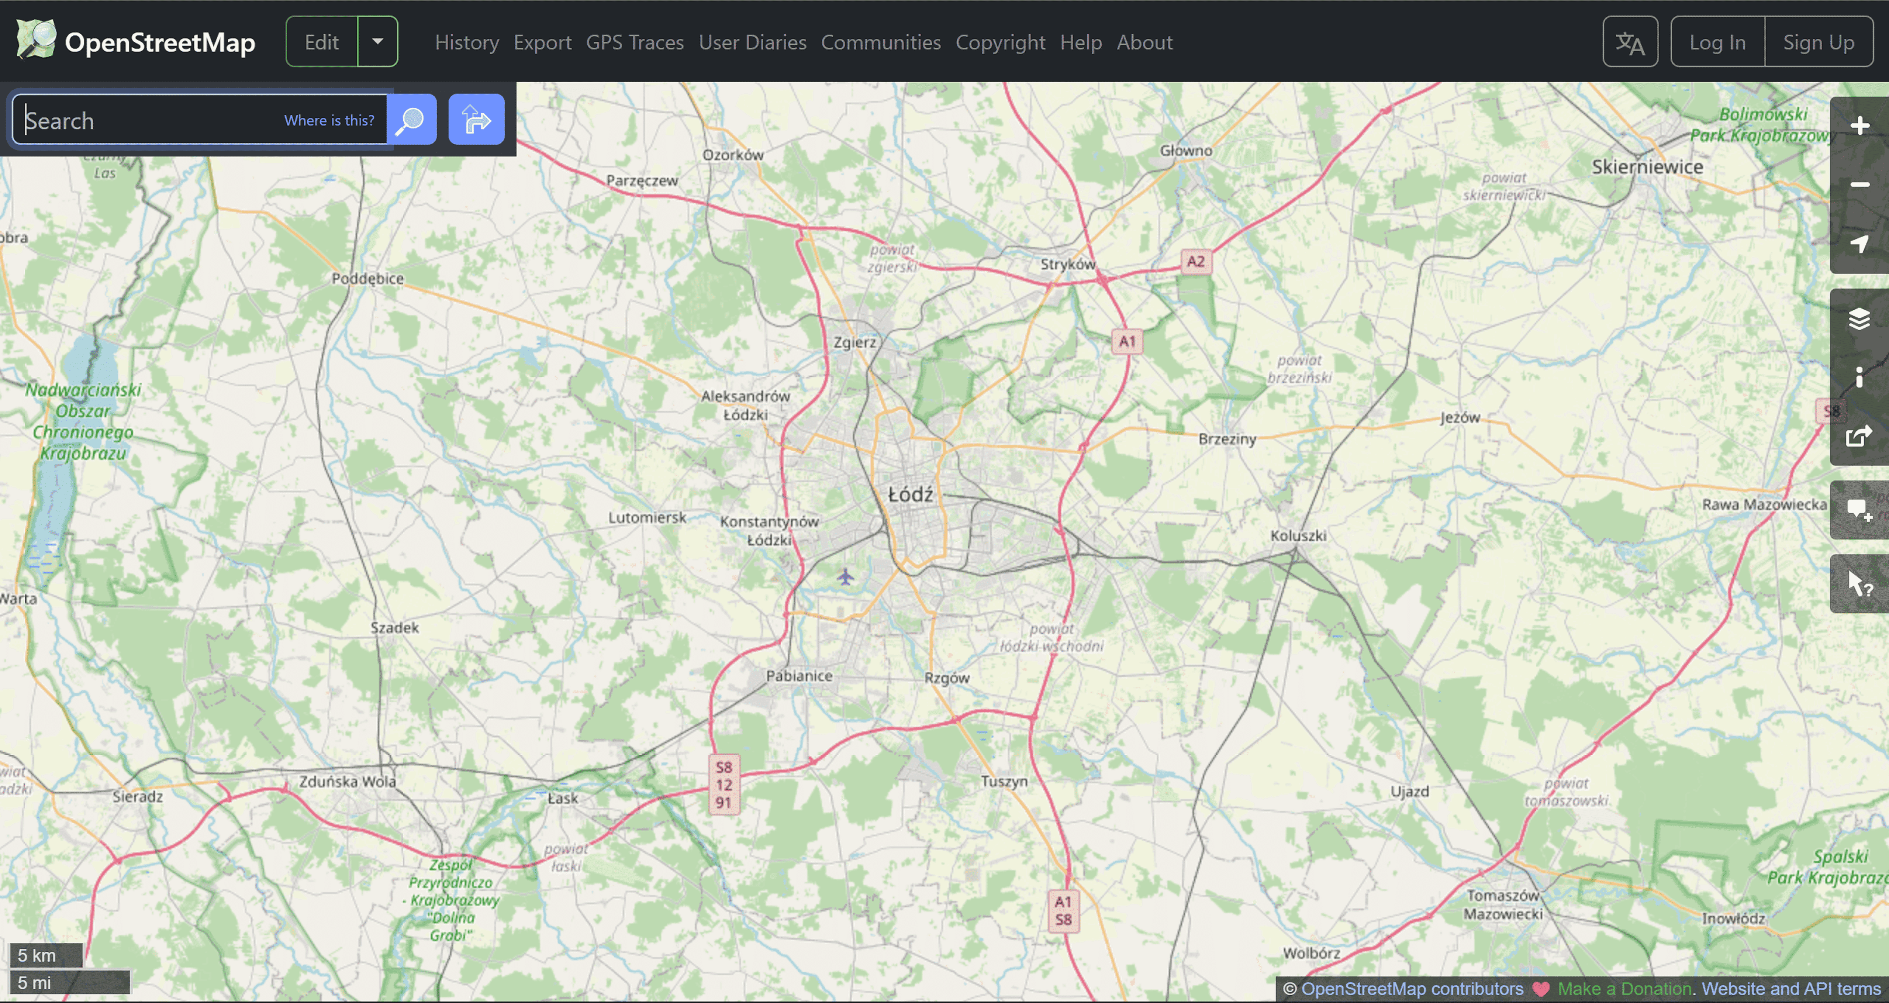Open the map key info icon

pos(1859,377)
